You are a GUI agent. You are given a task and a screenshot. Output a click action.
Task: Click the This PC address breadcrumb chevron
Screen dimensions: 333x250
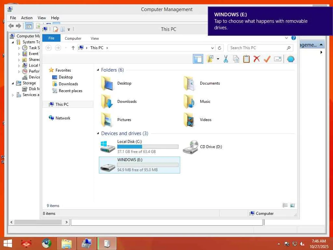(107, 48)
